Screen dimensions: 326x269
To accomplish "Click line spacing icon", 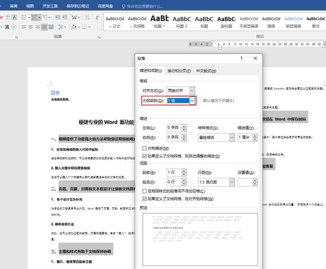I will (x=61, y=27).
